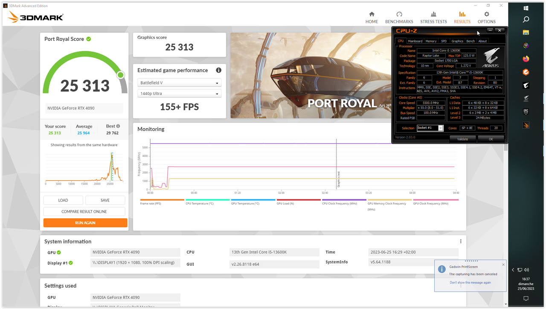The image size is (546, 309).
Task: Open Windows Search magnifier
Action: coord(526,20)
